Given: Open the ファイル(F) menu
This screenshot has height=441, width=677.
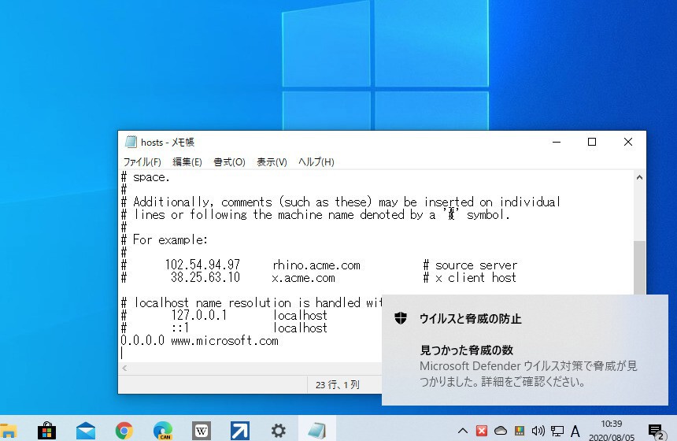Looking at the screenshot, I should tap(142, 162).
